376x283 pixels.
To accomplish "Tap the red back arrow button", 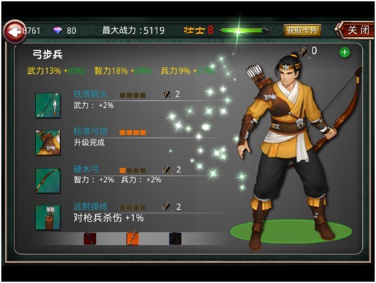I will (15, 32).
